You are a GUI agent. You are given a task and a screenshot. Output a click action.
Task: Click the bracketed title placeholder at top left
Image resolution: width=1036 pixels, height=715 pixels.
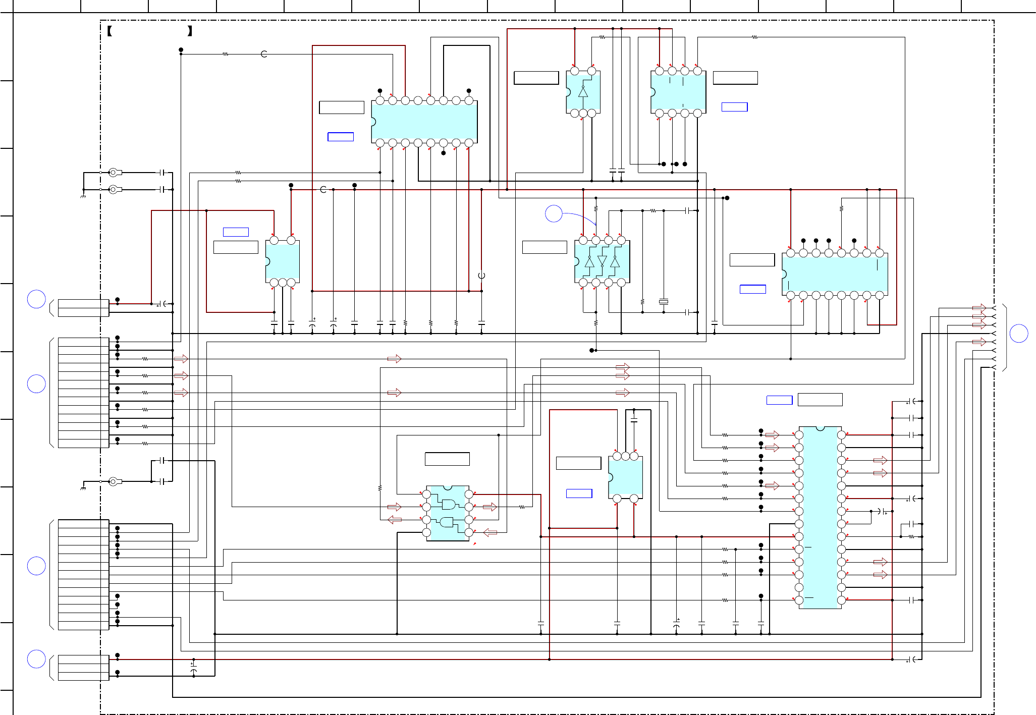click(150, 31)
